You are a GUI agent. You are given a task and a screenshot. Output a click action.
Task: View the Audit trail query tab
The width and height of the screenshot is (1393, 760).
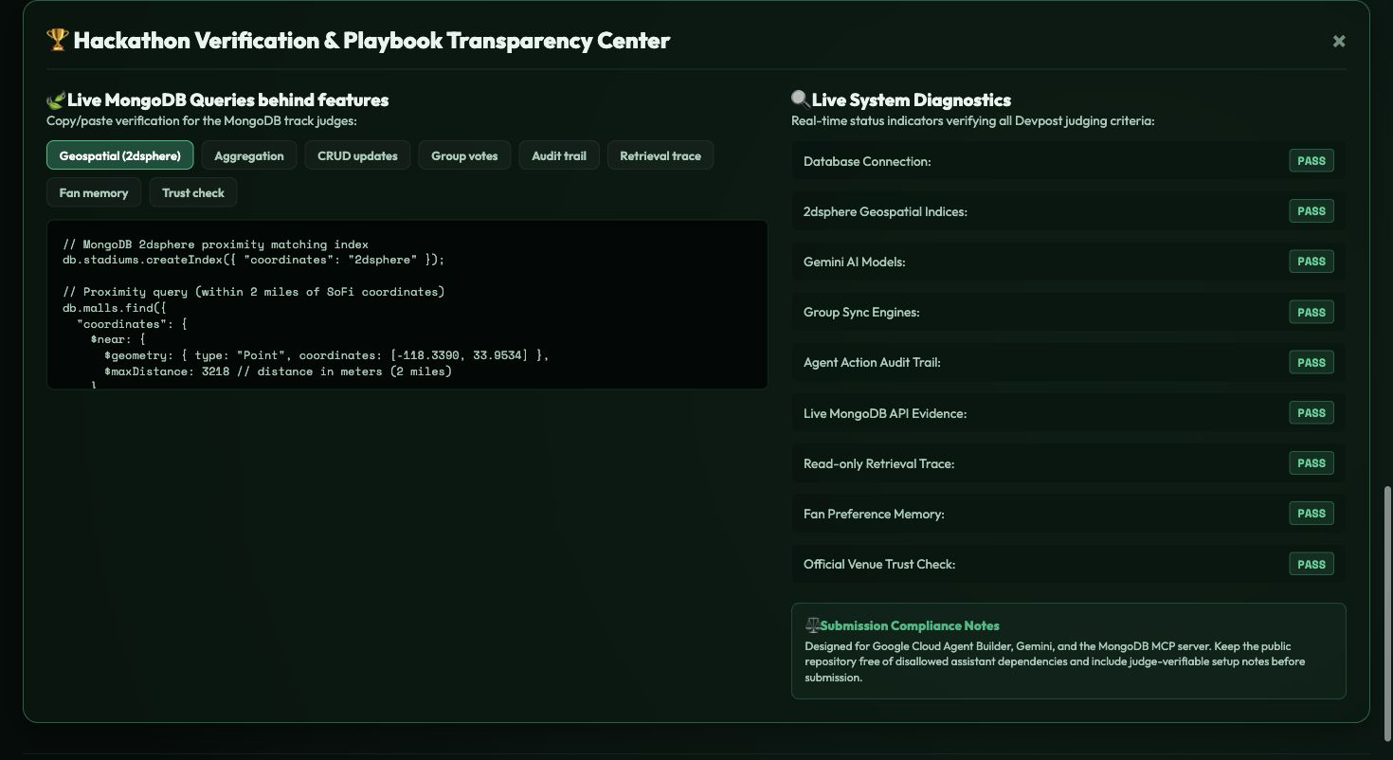[x=559, y=155]
